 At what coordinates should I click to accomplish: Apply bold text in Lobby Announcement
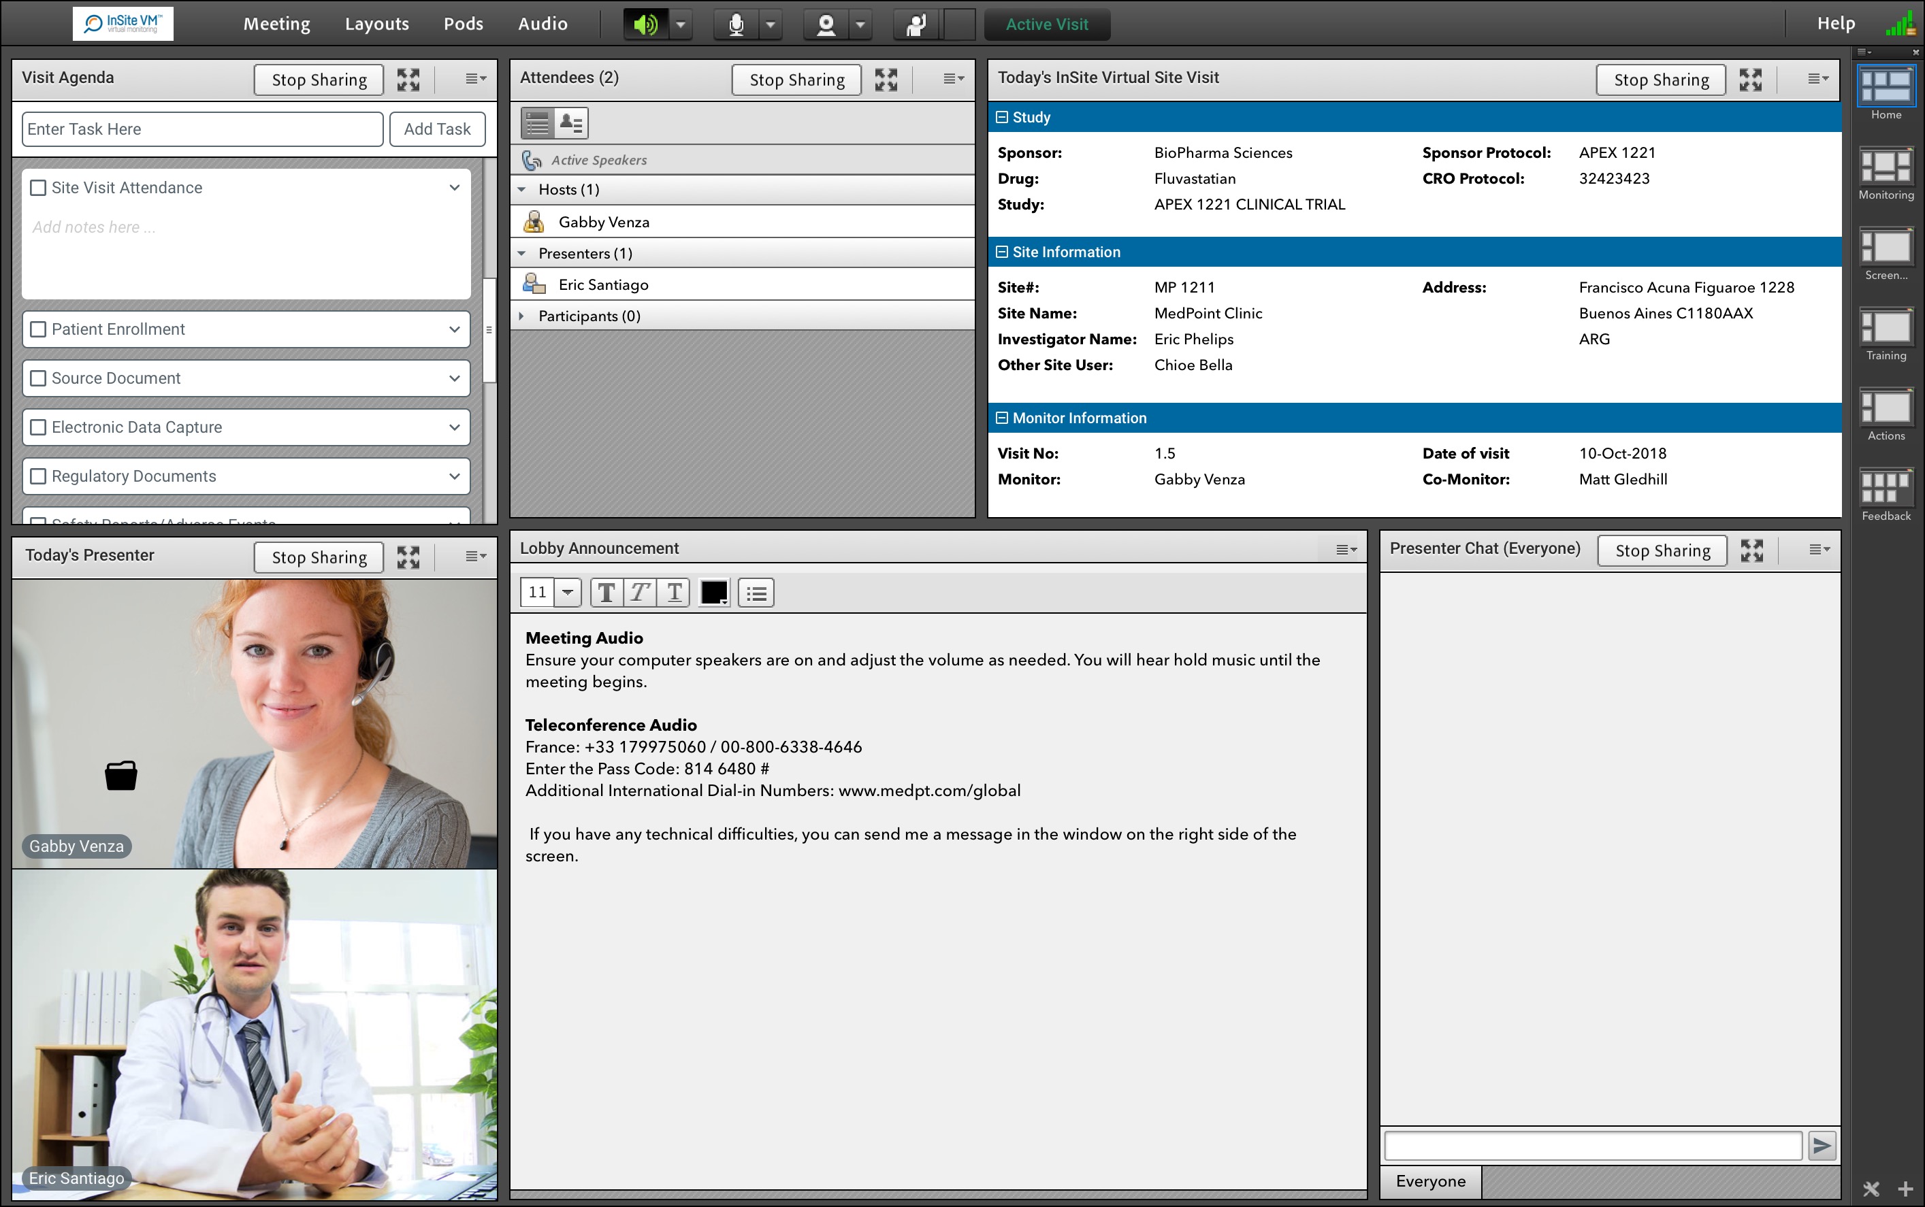tap(606, 593)
